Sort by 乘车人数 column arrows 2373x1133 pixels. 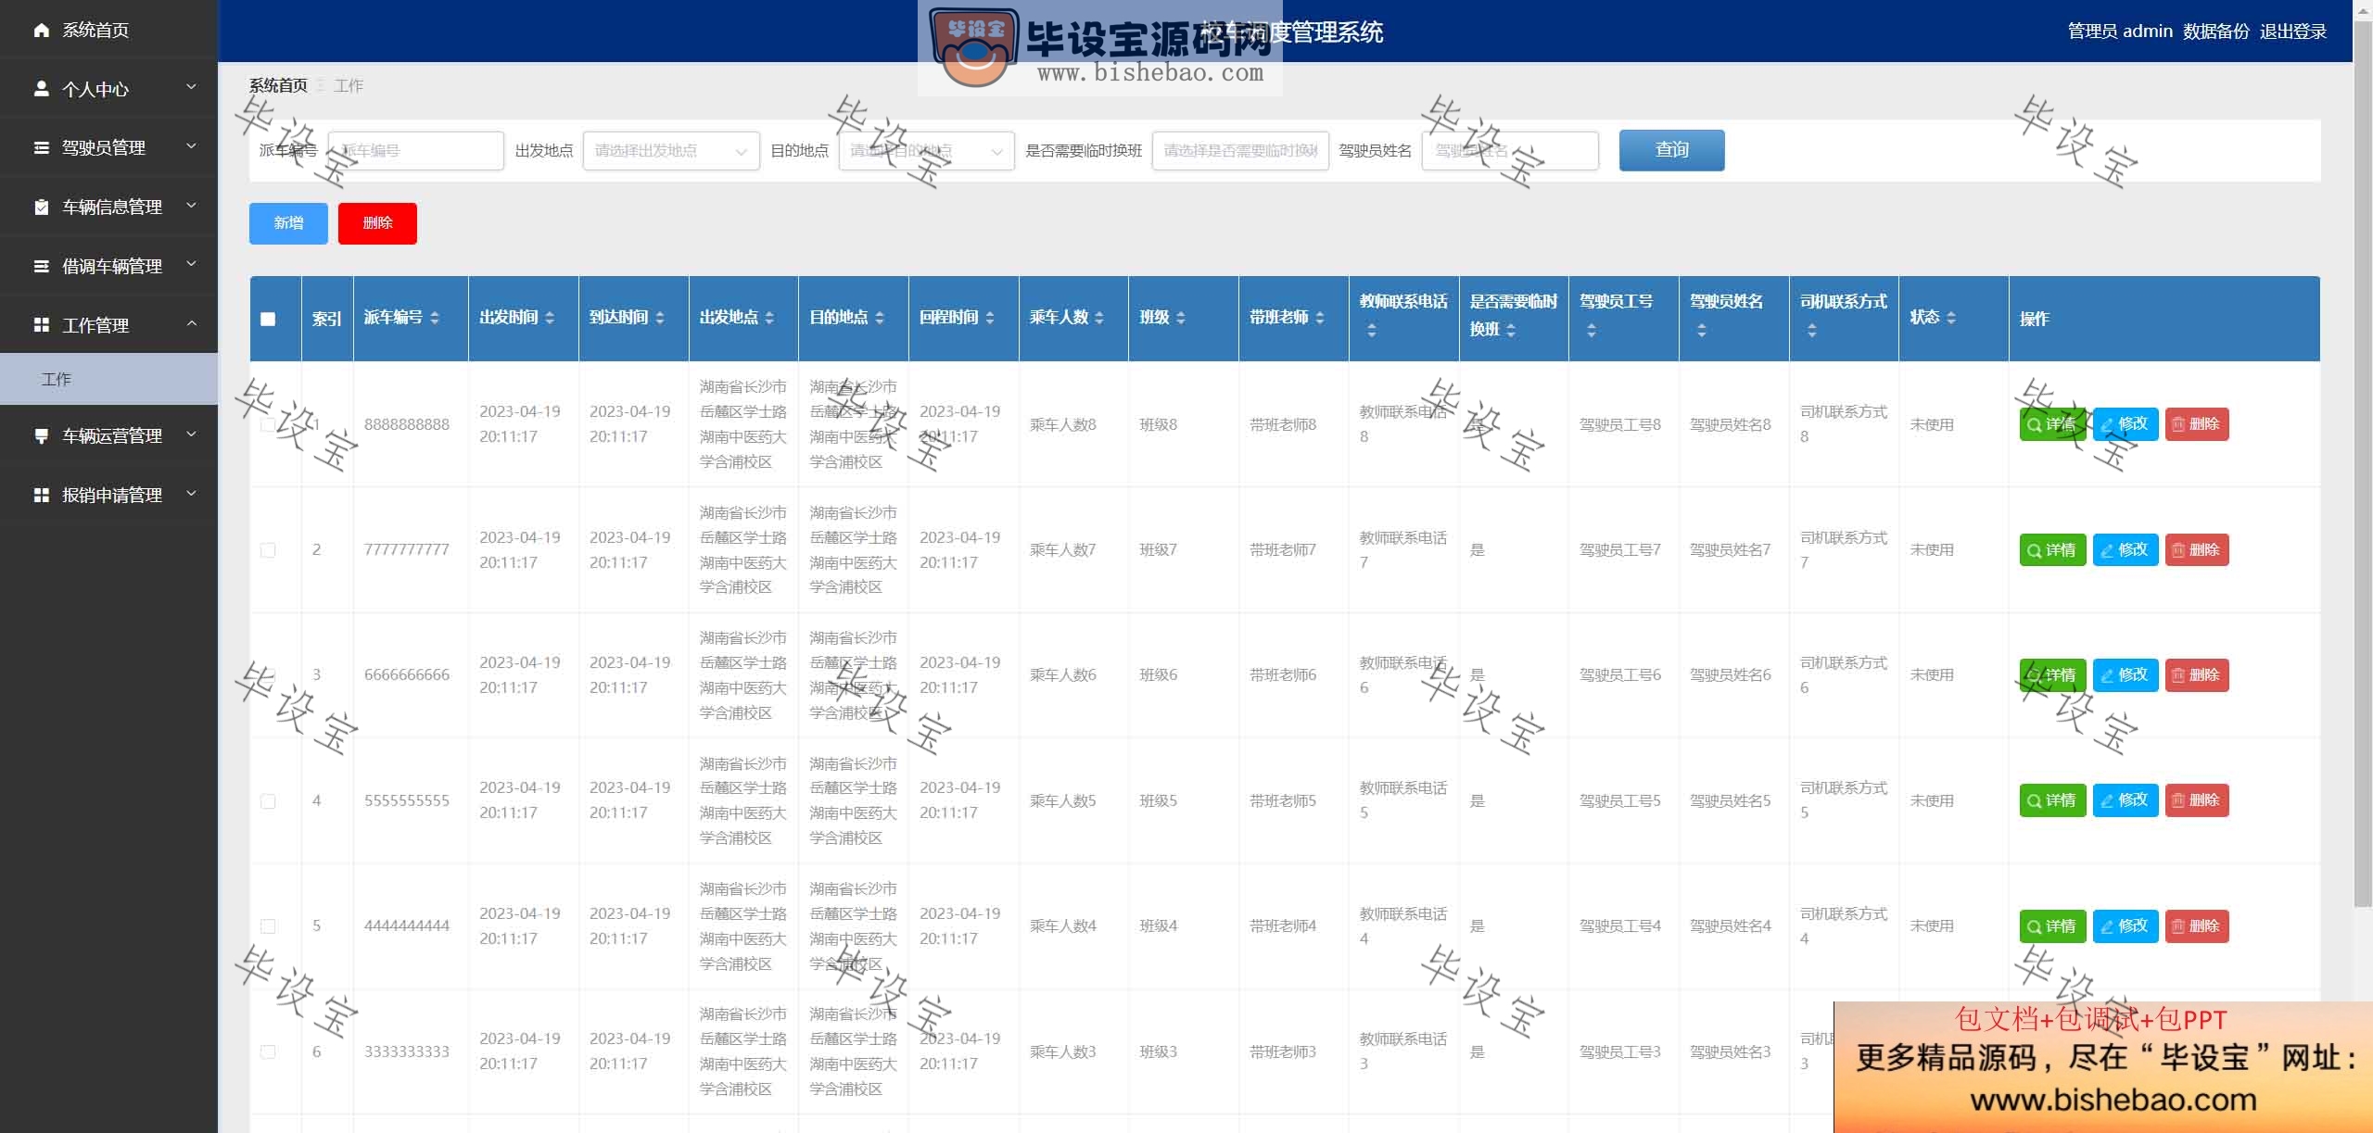pos(1099,318)
